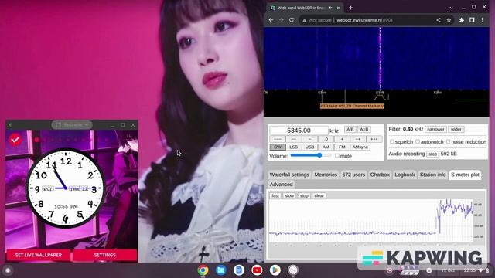Open the Advanced tab
This screenshot has width=495, height=278.
click(x=281, y=185)
